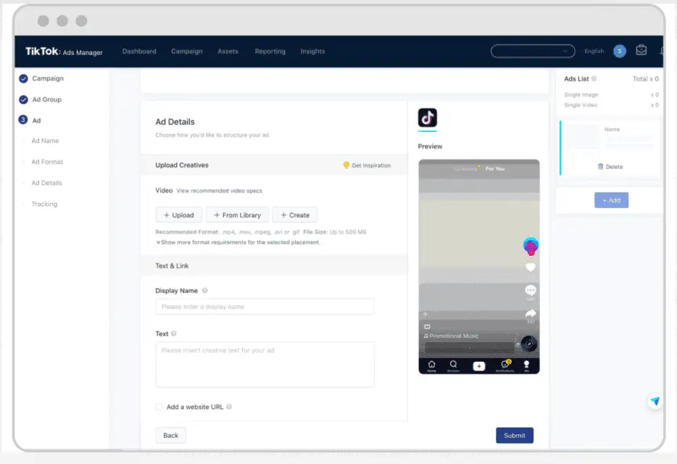Click the heart like icon in preview
677x464 pixels.
point(531,268)
